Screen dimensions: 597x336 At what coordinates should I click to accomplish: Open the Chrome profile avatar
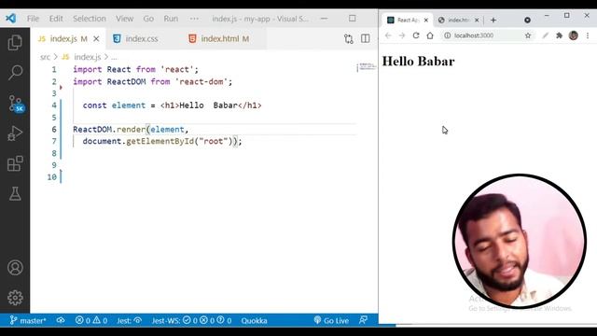pos(574,35)
